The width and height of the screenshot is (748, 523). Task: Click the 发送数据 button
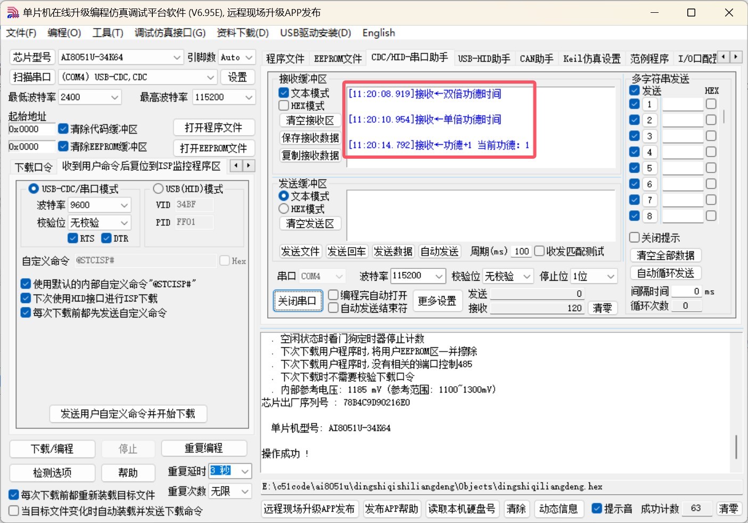[393, 251]
